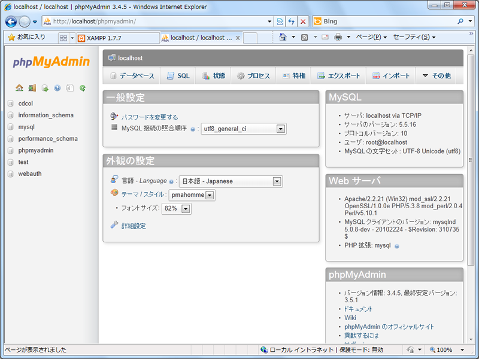Screen dimensions: 479x359
Task: Switch to the SQL tab
Action: pos(178,76)
